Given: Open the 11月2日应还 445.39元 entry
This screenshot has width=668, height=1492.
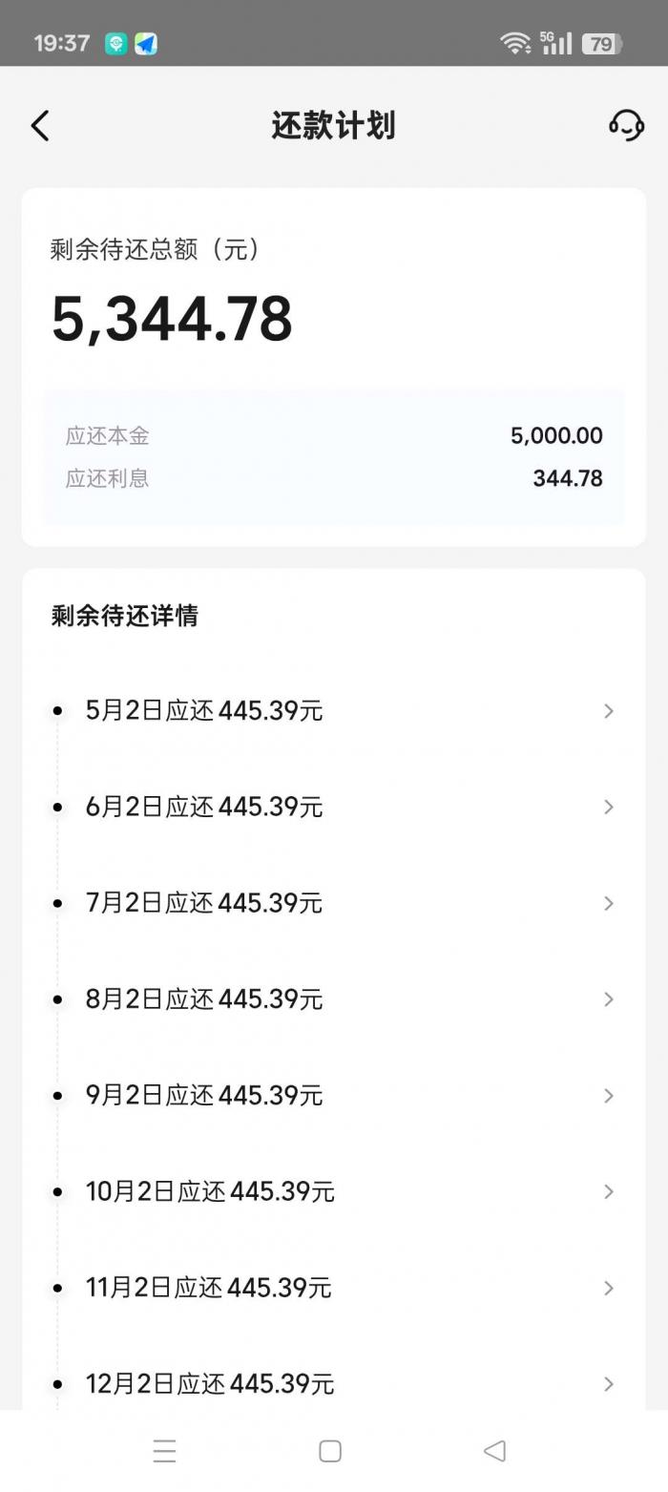Looking at the screenshot, I should pyautogui.click(x=209, y=1288).
